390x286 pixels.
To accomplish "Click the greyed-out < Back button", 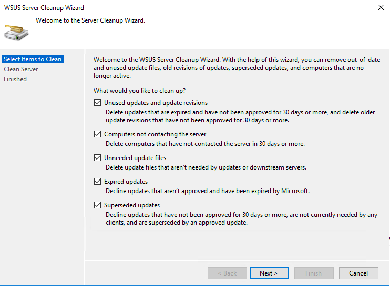I will coord(227,273).
